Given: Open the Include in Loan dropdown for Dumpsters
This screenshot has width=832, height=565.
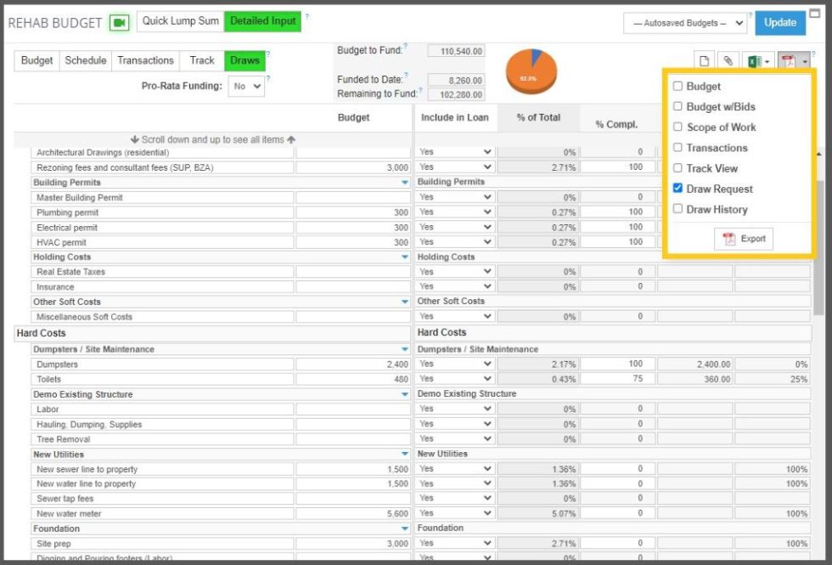Looking at the screenshot, I should 455,364.
